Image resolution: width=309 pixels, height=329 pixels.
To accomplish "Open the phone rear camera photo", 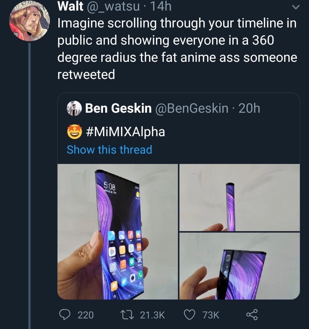I will coord(239,266).
